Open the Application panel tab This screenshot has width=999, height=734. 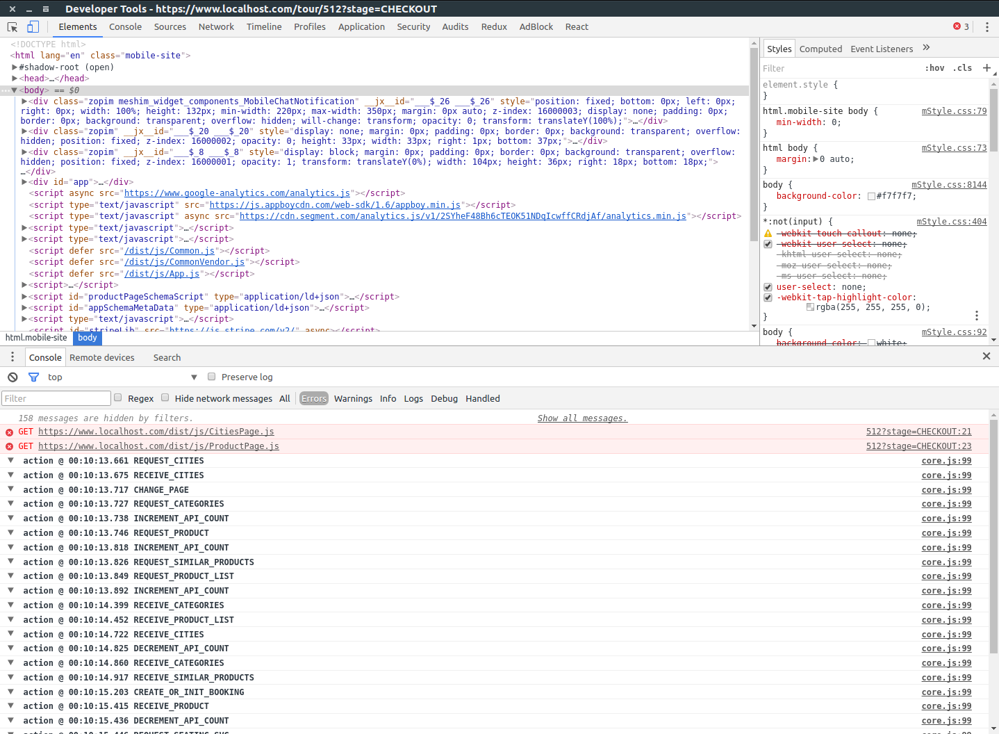pos(361,27)
